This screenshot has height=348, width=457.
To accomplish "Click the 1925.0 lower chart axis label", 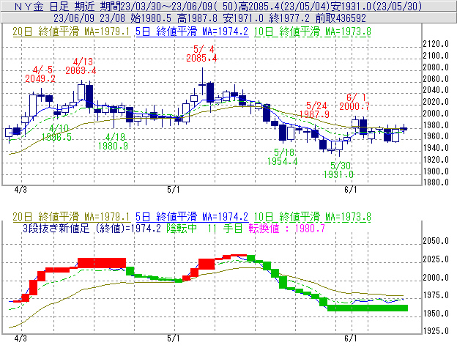I will (436, 331).
